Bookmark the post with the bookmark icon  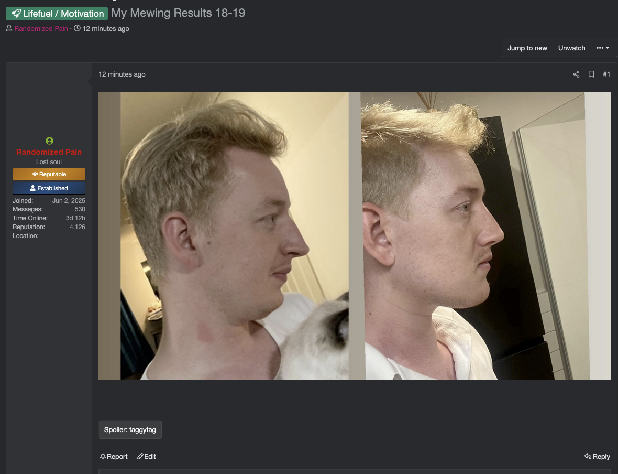pyautogui.click(x=591, y=74)
